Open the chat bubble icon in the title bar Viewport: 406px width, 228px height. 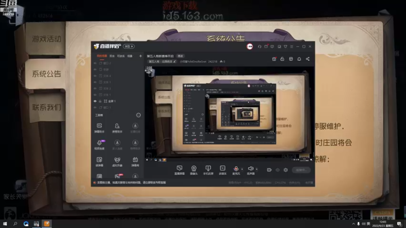(x=272, y=47)
